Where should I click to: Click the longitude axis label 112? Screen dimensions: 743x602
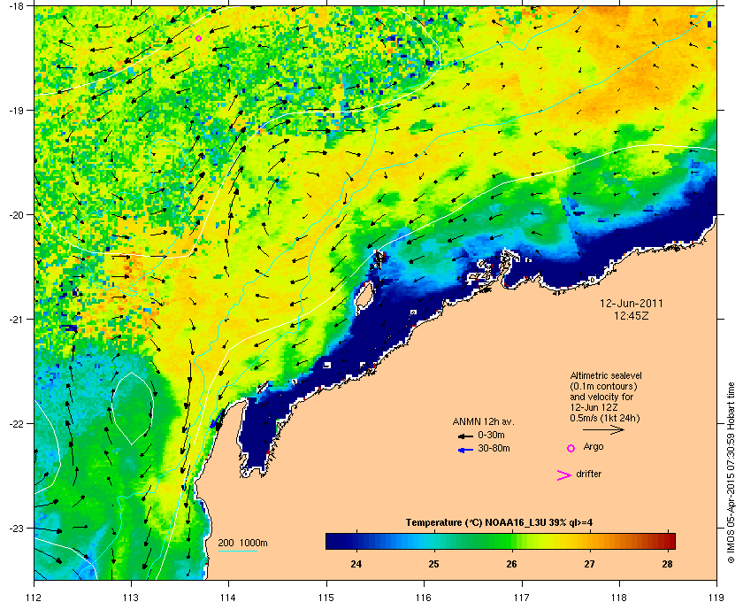[x=34, y=597]
